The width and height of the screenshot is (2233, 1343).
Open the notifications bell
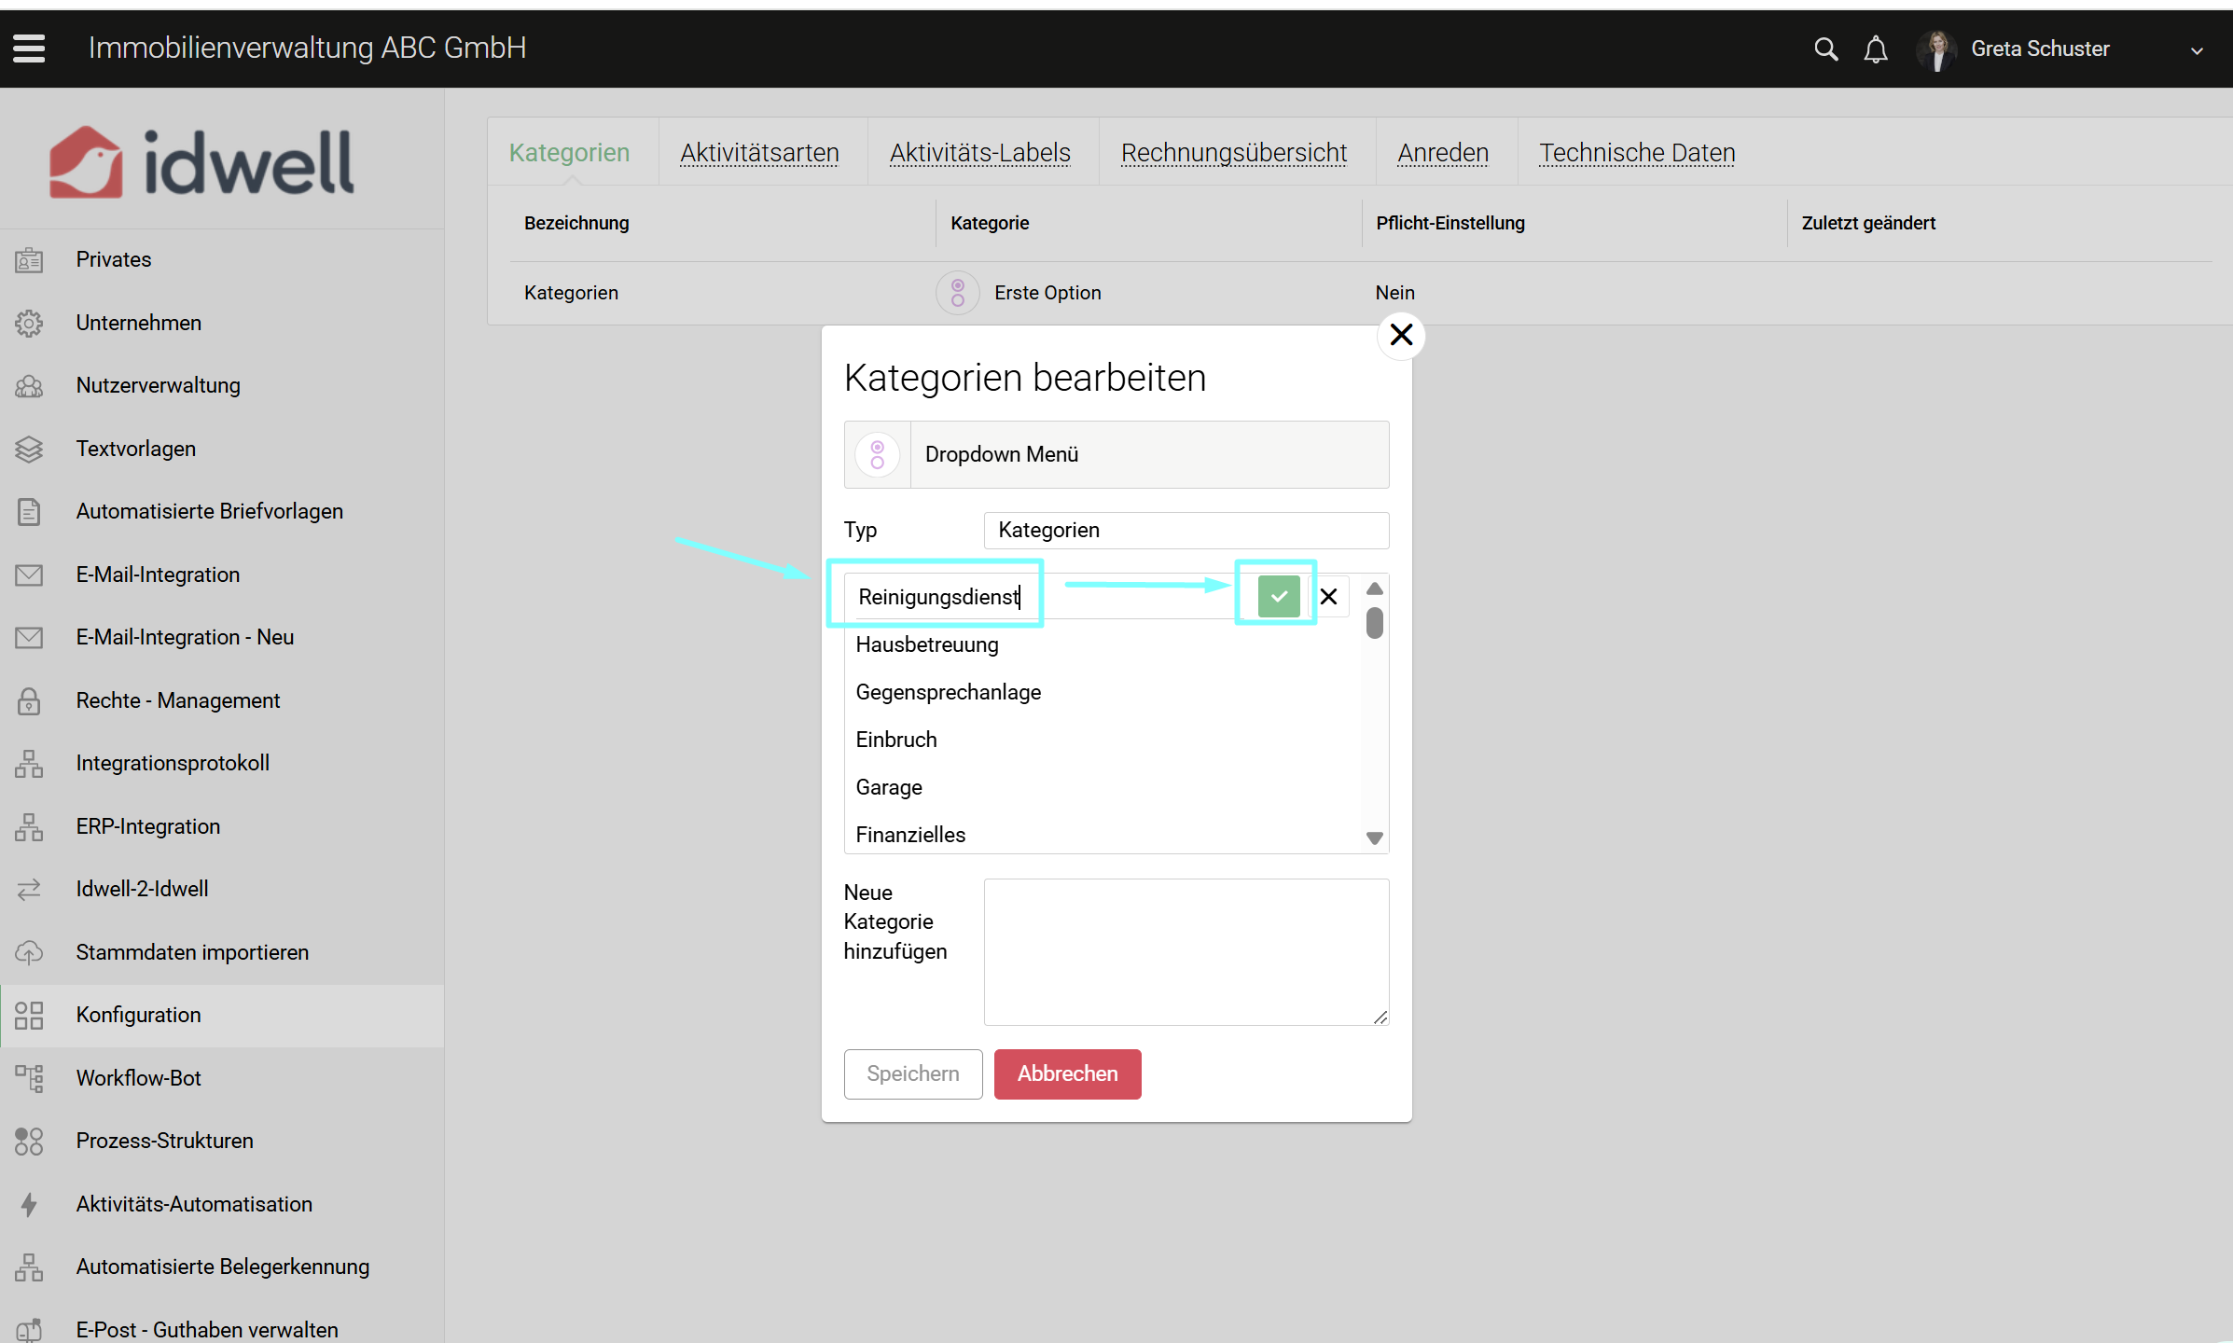point(1875,49)
